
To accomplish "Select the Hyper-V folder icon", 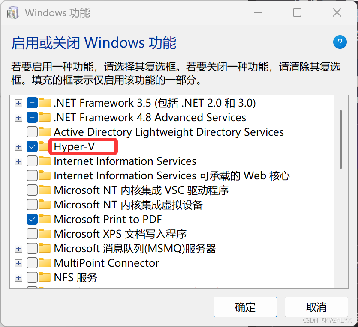I will (43, 146).
